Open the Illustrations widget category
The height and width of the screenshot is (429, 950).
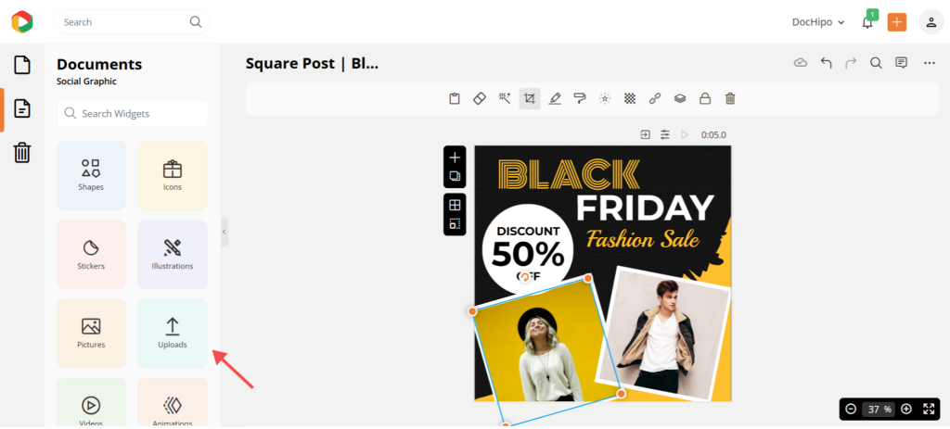coord(173,254)
